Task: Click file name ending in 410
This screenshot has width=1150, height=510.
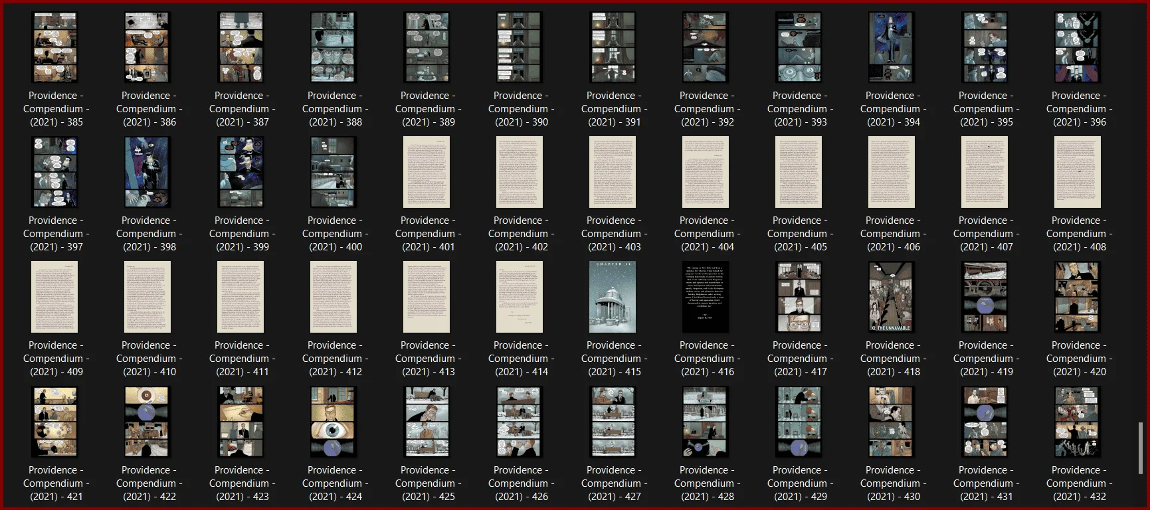Action: tap(149, 359)
